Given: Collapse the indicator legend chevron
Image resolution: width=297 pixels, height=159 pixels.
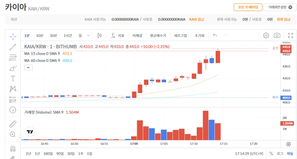Looking at the screenshot, I should coord(28,67).
